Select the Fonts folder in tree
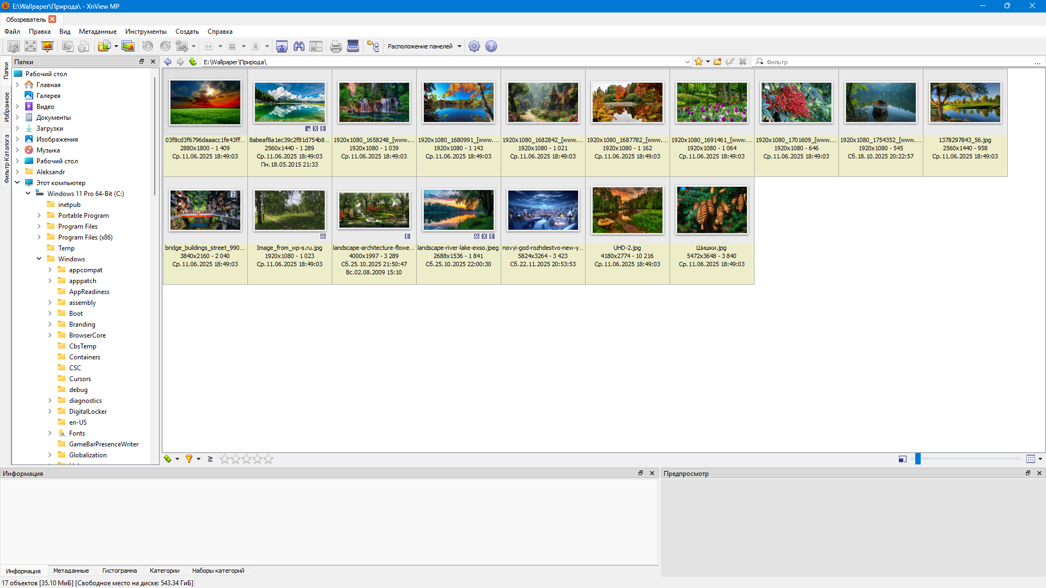Viewport: 1046px width, 588px height. (x=77, y=433)
